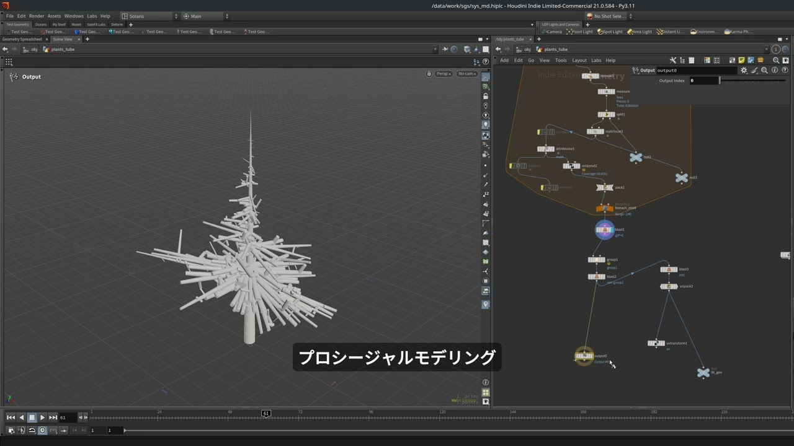Click the Camera shelf tool
Viewport: 794px width, 446px height.
click(x=551, y=32)
